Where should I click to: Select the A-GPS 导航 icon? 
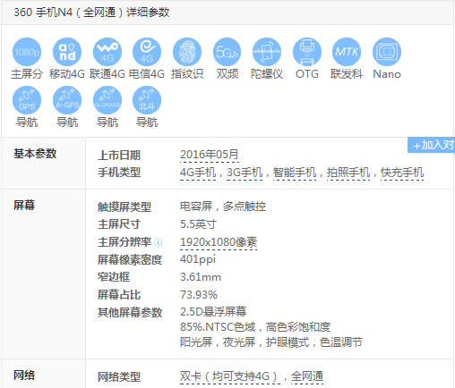(x=67, y=100)
